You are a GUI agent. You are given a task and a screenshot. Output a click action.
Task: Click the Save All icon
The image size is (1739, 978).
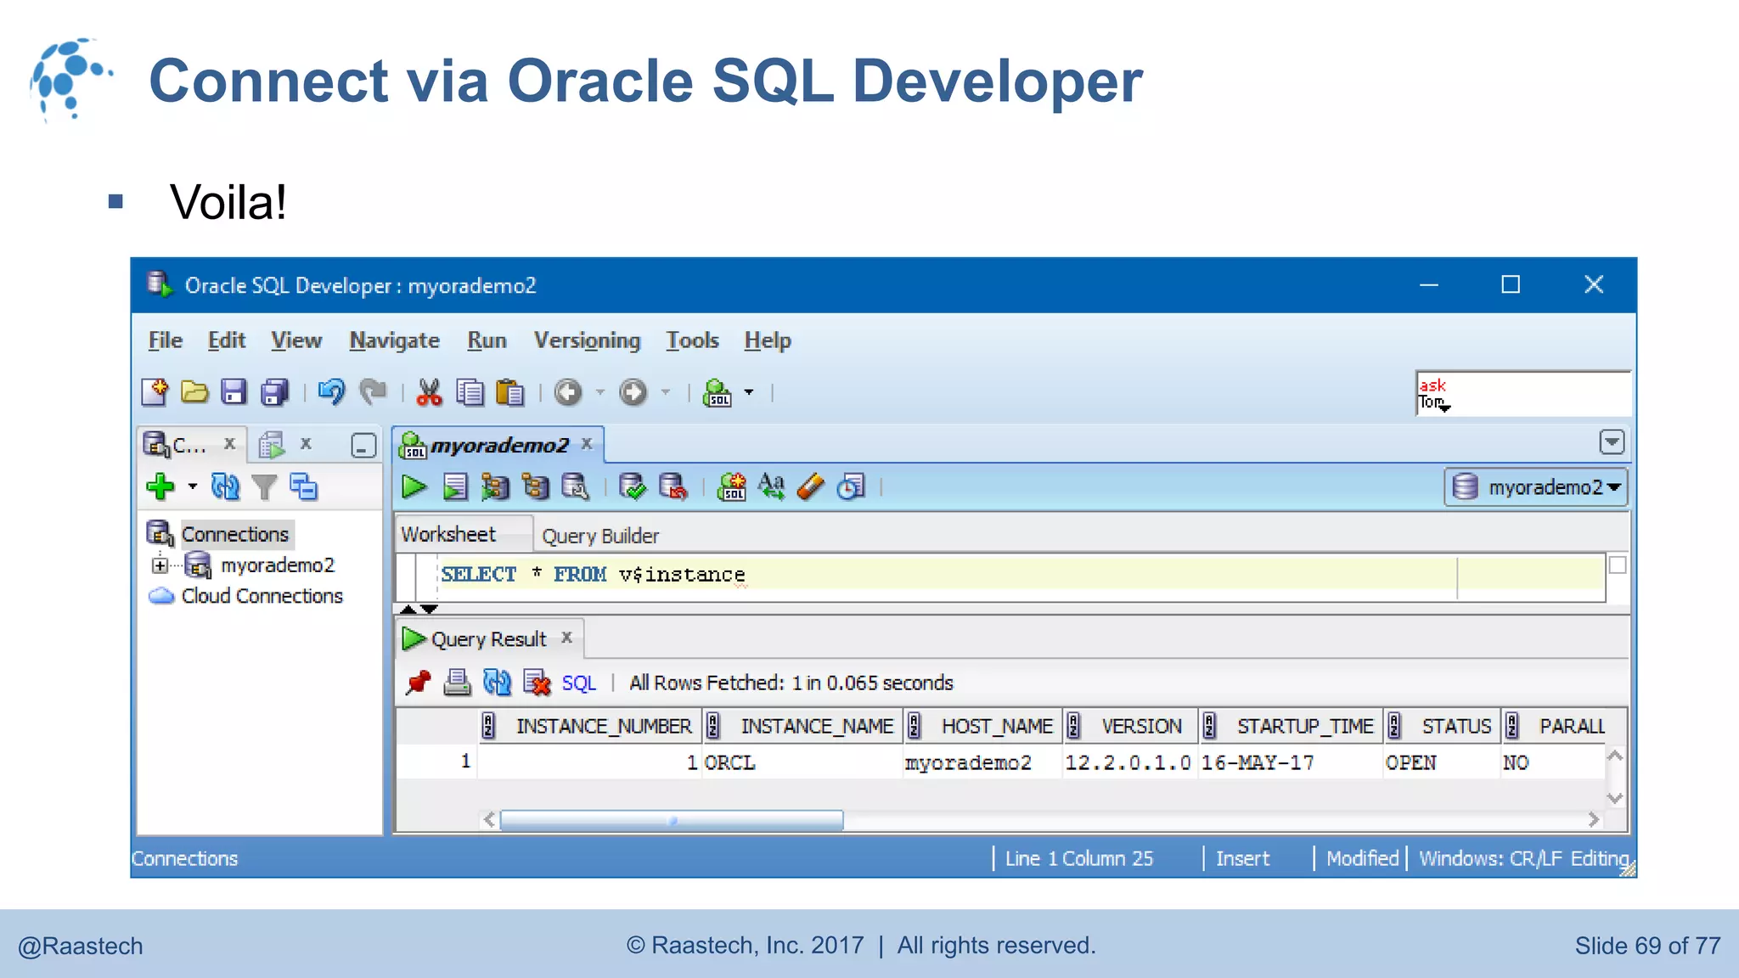coord(274,392)
